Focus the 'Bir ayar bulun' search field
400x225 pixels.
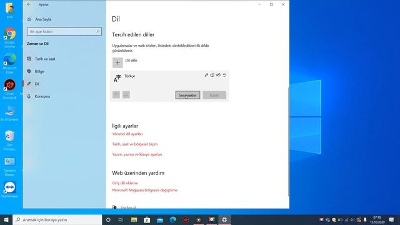click(64, 32)
